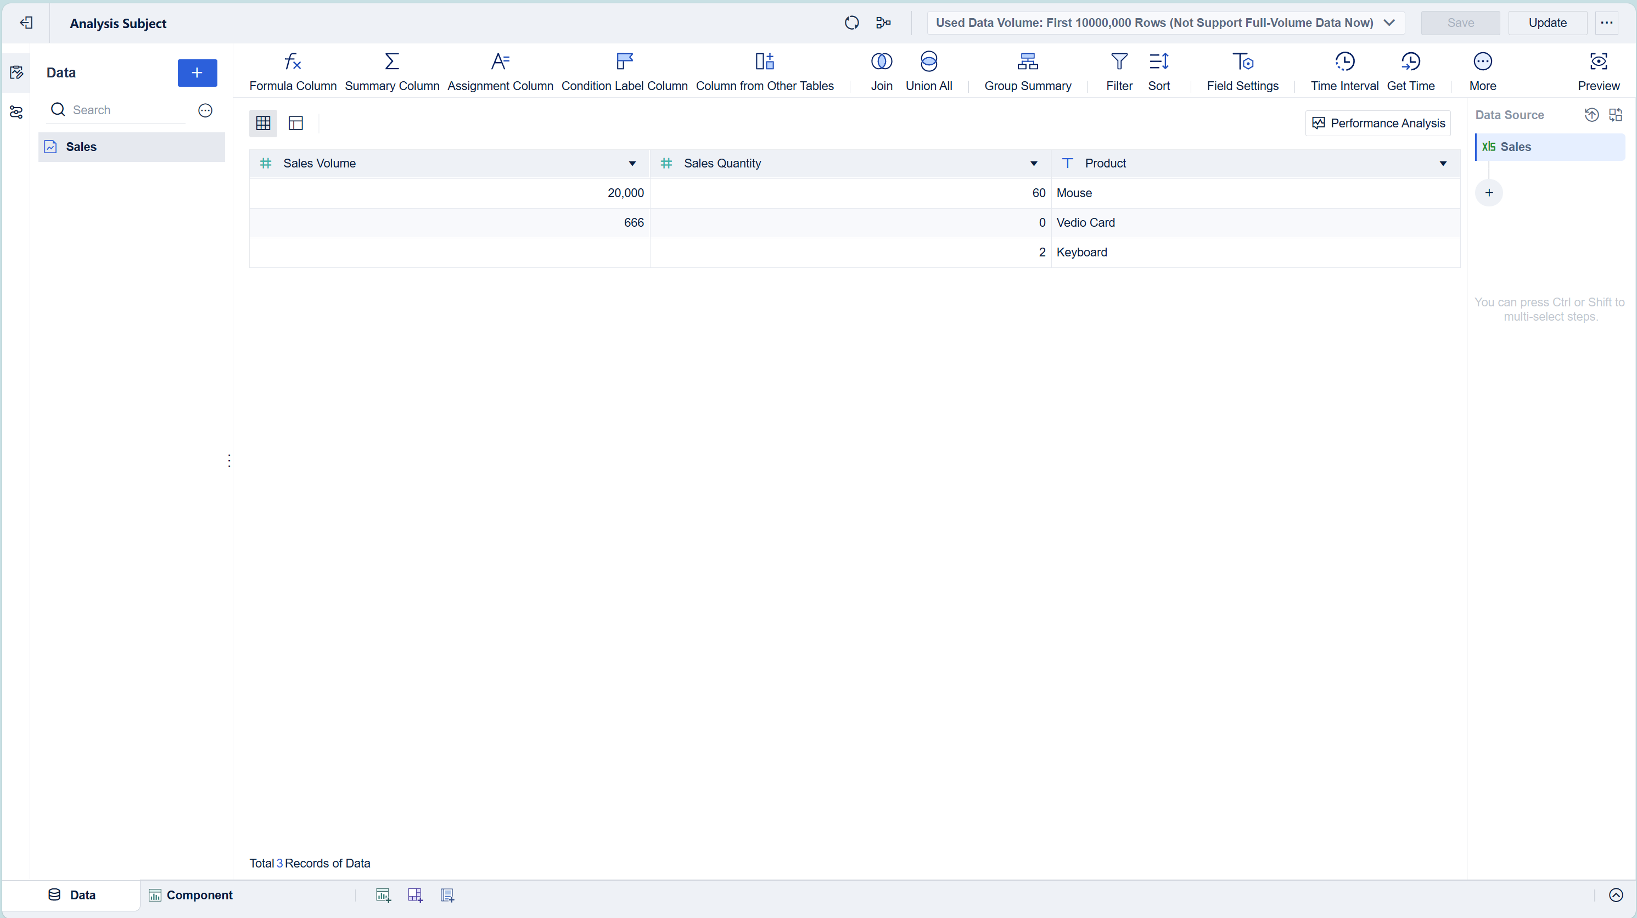This screenshot has width=1637, height=918.
Task: Expand the Sales Volume column dropdown
Action: click(x=632, y=164)
